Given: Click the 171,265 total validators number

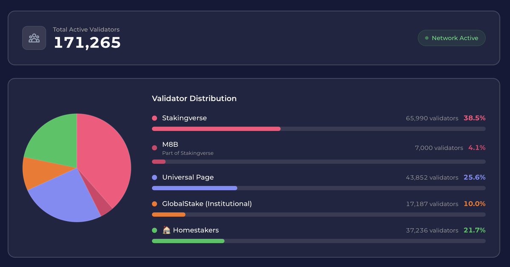Looking at the screenshot, I should pyautogui.click(x=87, y=42).
